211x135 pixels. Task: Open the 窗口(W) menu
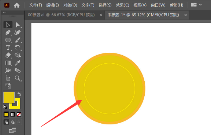pyautogui.click(x=158, y=5)
